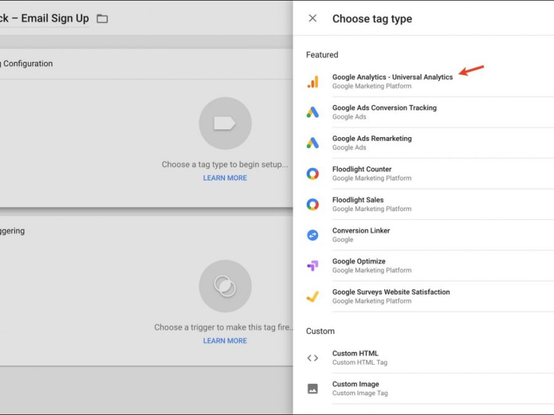Image resolution: width=554 pixels, height=415 pixels.
Task: Click the Floodlight Counter ring icon
Action: click(x=313, y=174)
